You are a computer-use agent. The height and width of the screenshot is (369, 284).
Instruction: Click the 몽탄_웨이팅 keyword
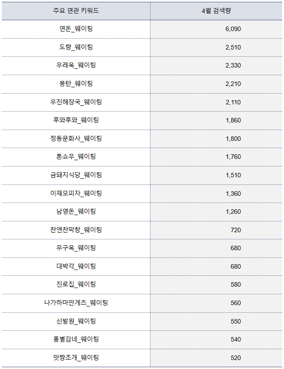(76, 84)
